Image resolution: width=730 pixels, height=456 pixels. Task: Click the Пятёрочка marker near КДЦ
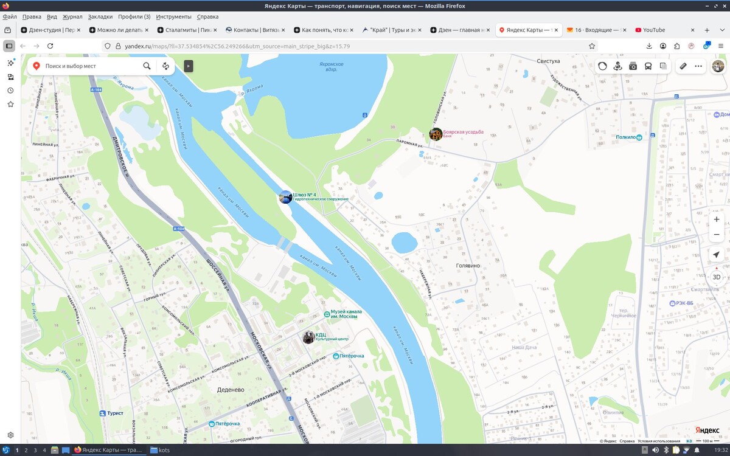tap(336, 356)
